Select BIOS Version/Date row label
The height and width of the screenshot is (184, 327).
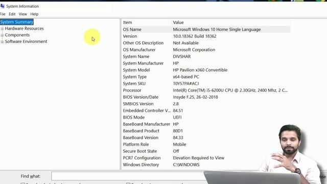[x=141, y=97]
